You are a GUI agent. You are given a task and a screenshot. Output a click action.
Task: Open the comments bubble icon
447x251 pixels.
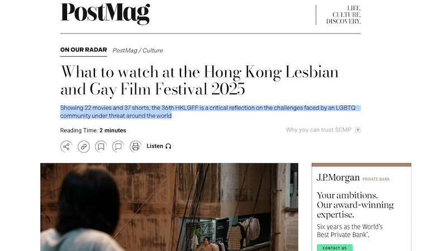click(x=118, y=147)
